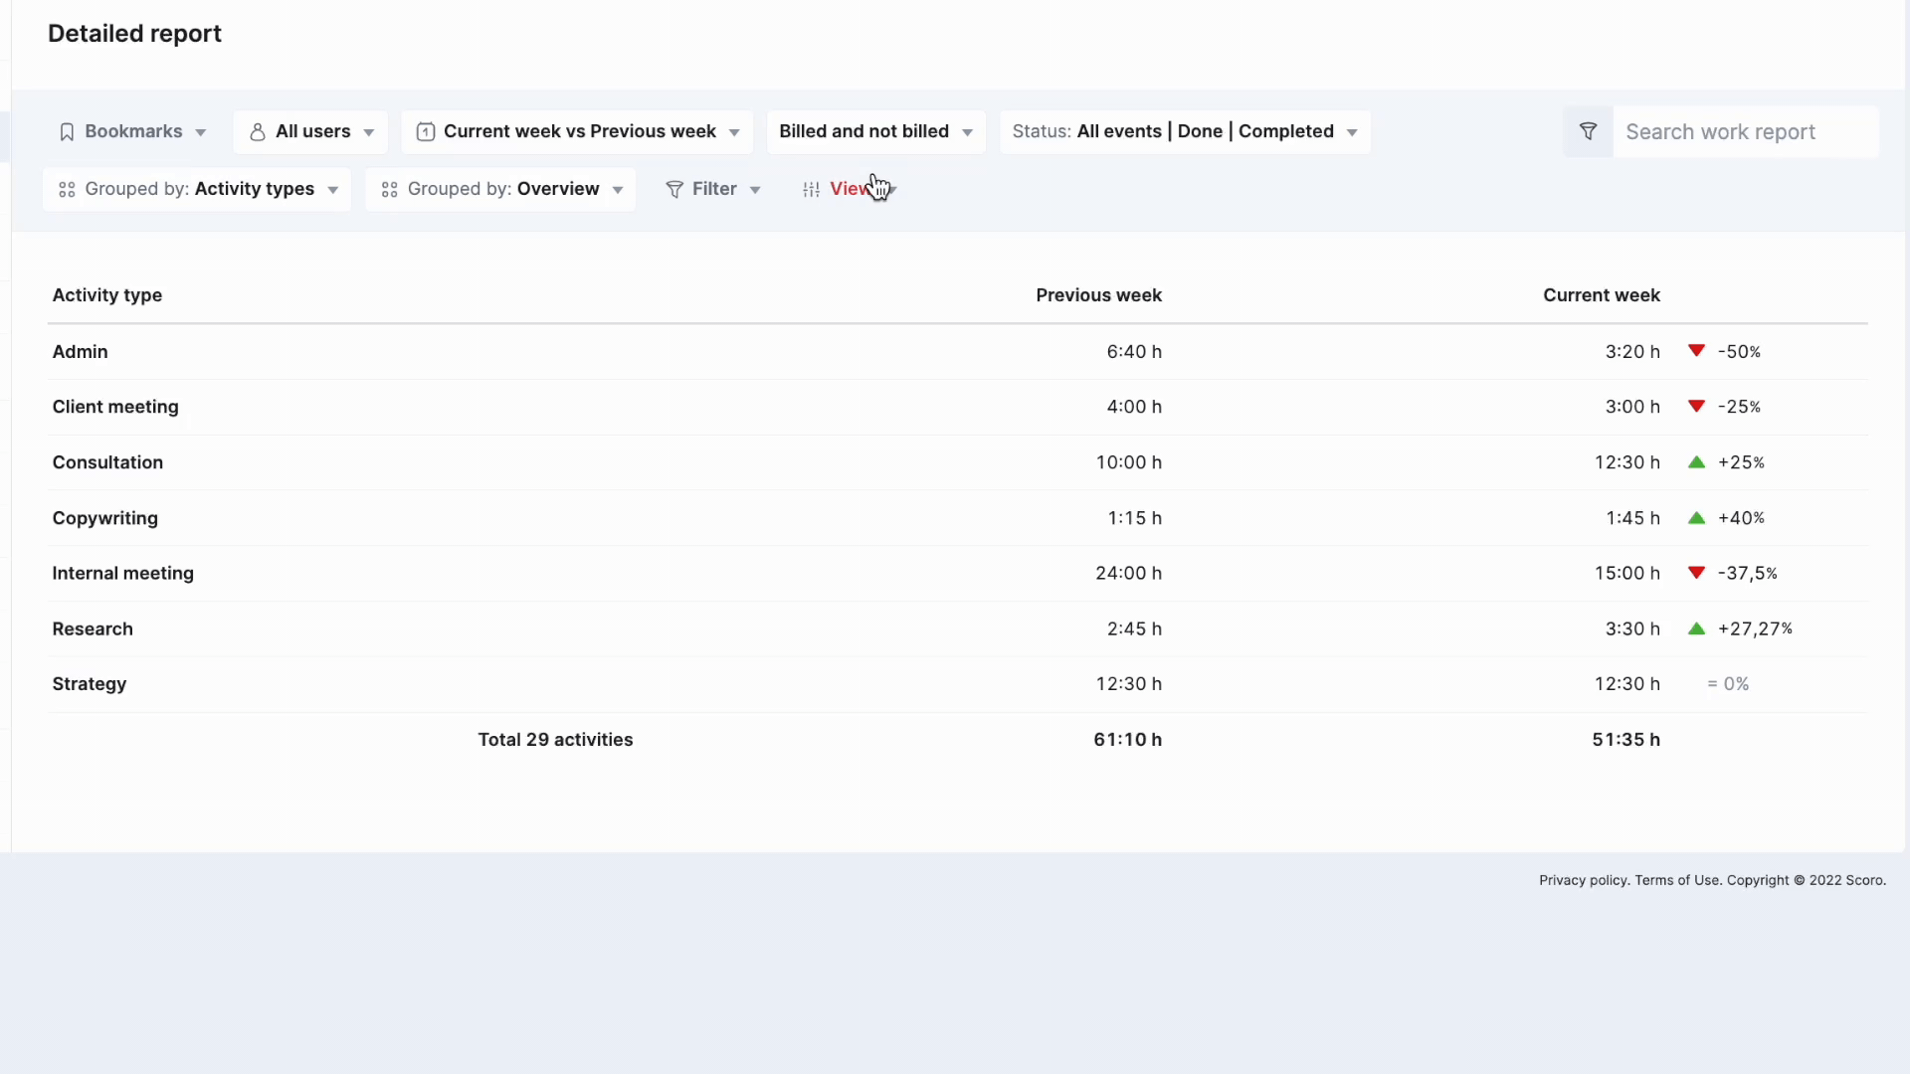Click the Current week column header

(1602, 295)
